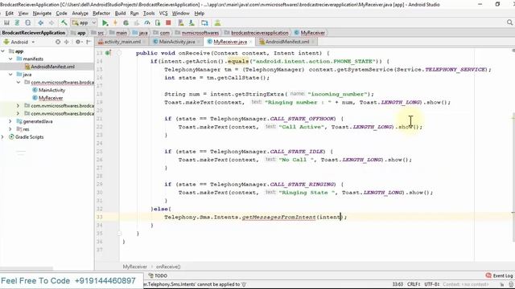Build the project with the hammer icon
Screen dimensions: 515x289
(x=64, y=22)
